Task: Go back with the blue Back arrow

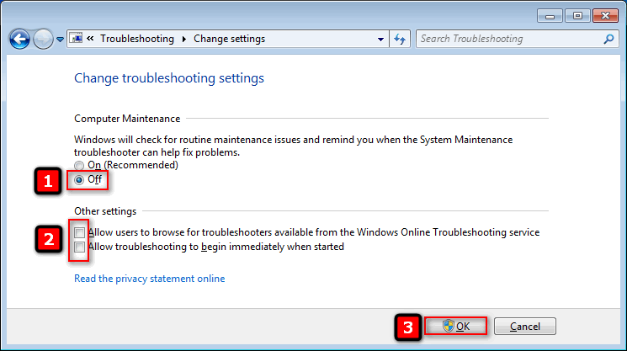Action: click(19, 40)
